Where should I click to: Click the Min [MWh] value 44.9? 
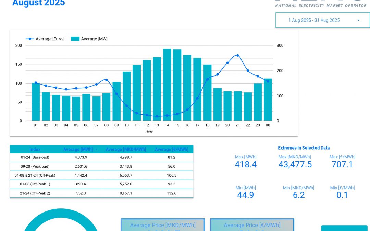click(246, 195)
